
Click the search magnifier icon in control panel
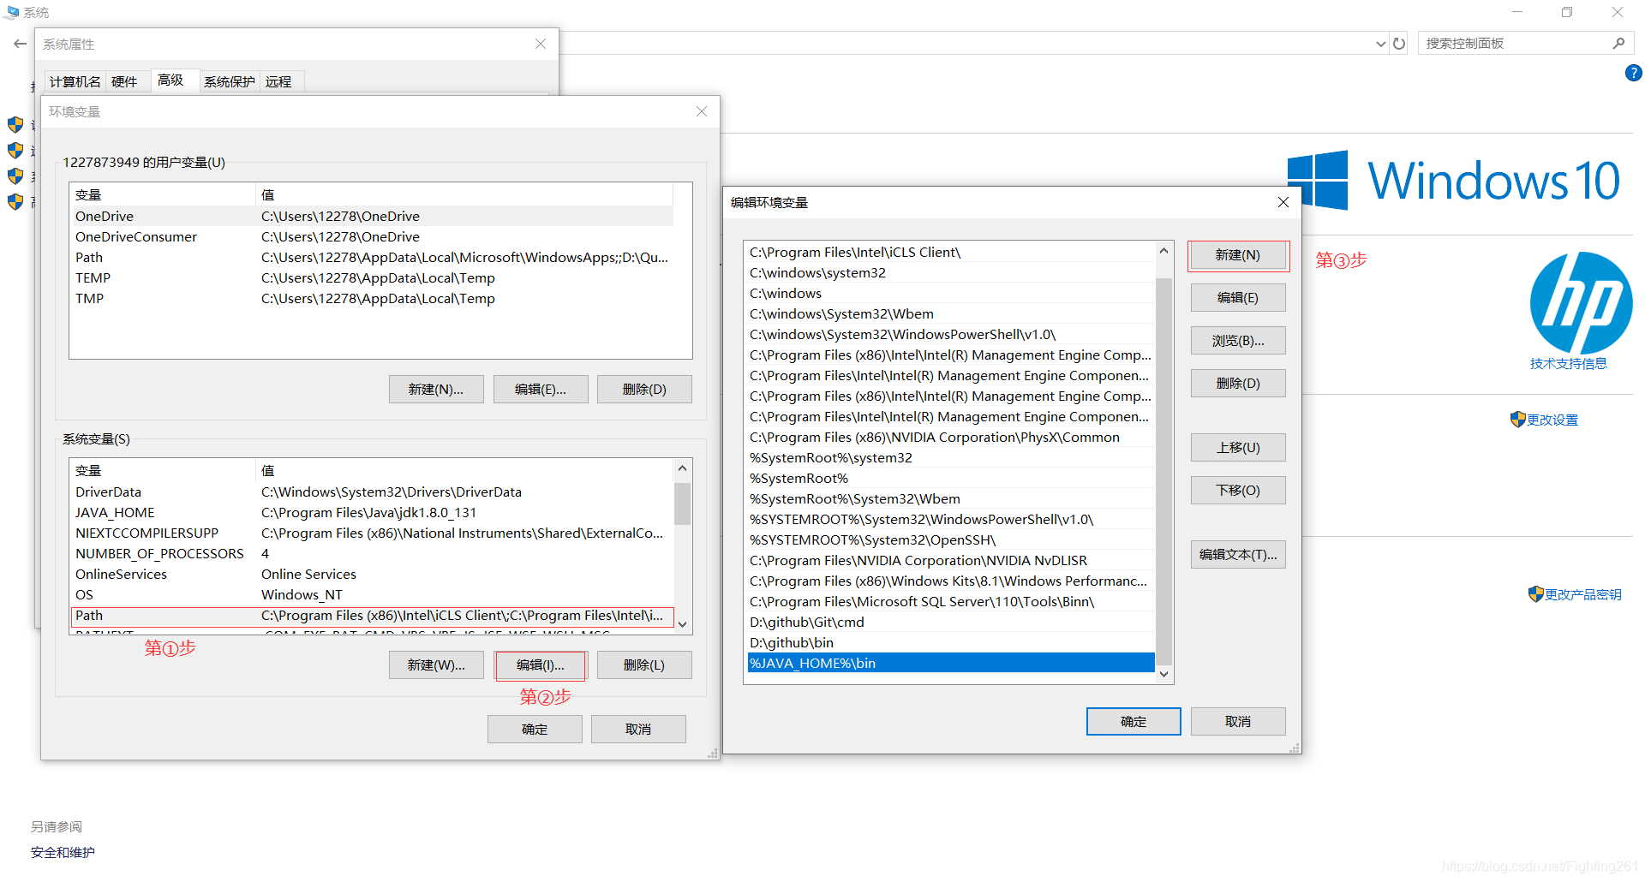tap(1618, 44)
